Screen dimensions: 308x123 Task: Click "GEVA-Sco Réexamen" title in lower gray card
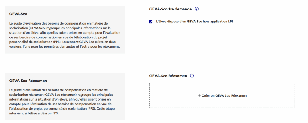28,81
